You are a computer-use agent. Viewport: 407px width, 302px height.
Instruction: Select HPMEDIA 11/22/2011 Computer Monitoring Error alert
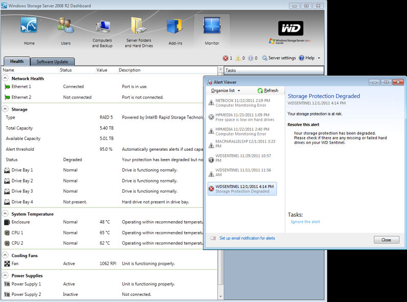pos(242,131)
